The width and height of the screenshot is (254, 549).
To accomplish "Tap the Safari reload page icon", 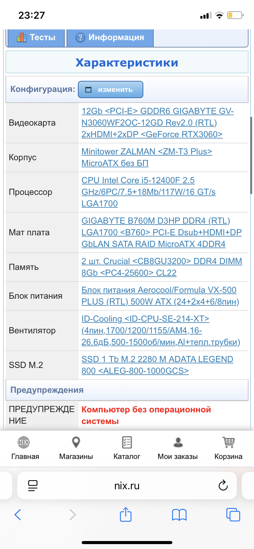I will (x=223, y=486).
